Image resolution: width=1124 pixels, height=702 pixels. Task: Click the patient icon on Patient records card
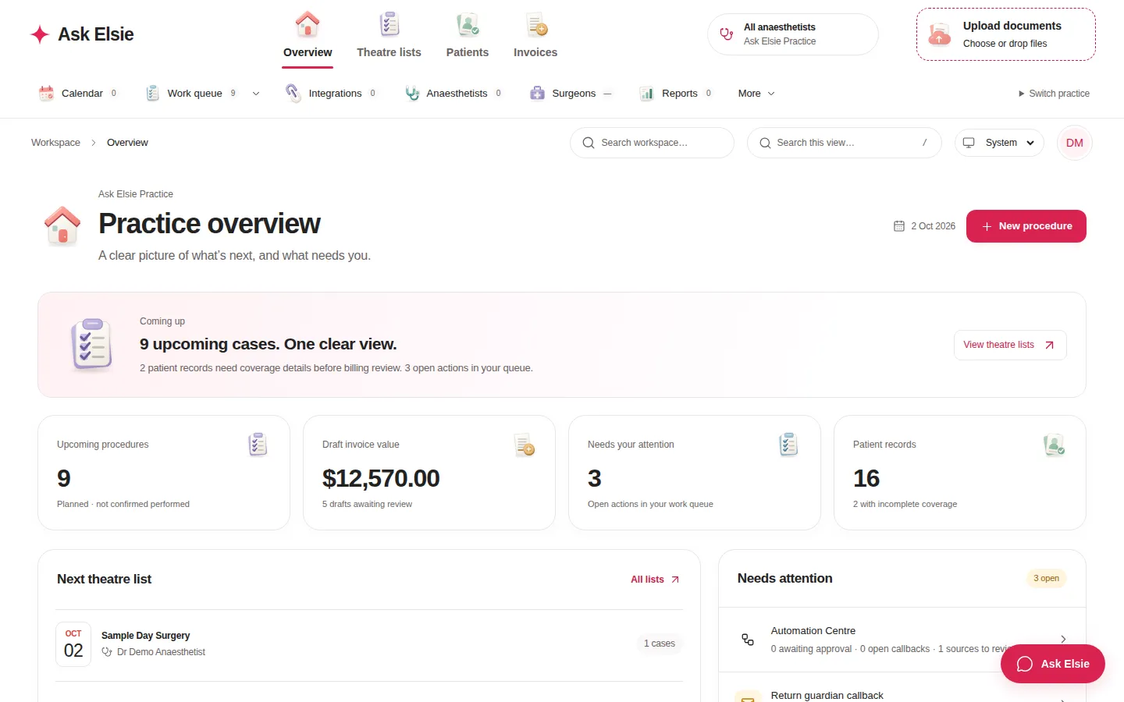(x=1055, y=445)
